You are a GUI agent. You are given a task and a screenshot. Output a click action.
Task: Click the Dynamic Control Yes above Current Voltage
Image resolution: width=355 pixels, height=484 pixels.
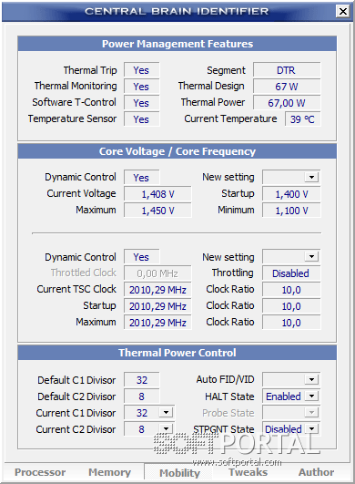[141, 178]
